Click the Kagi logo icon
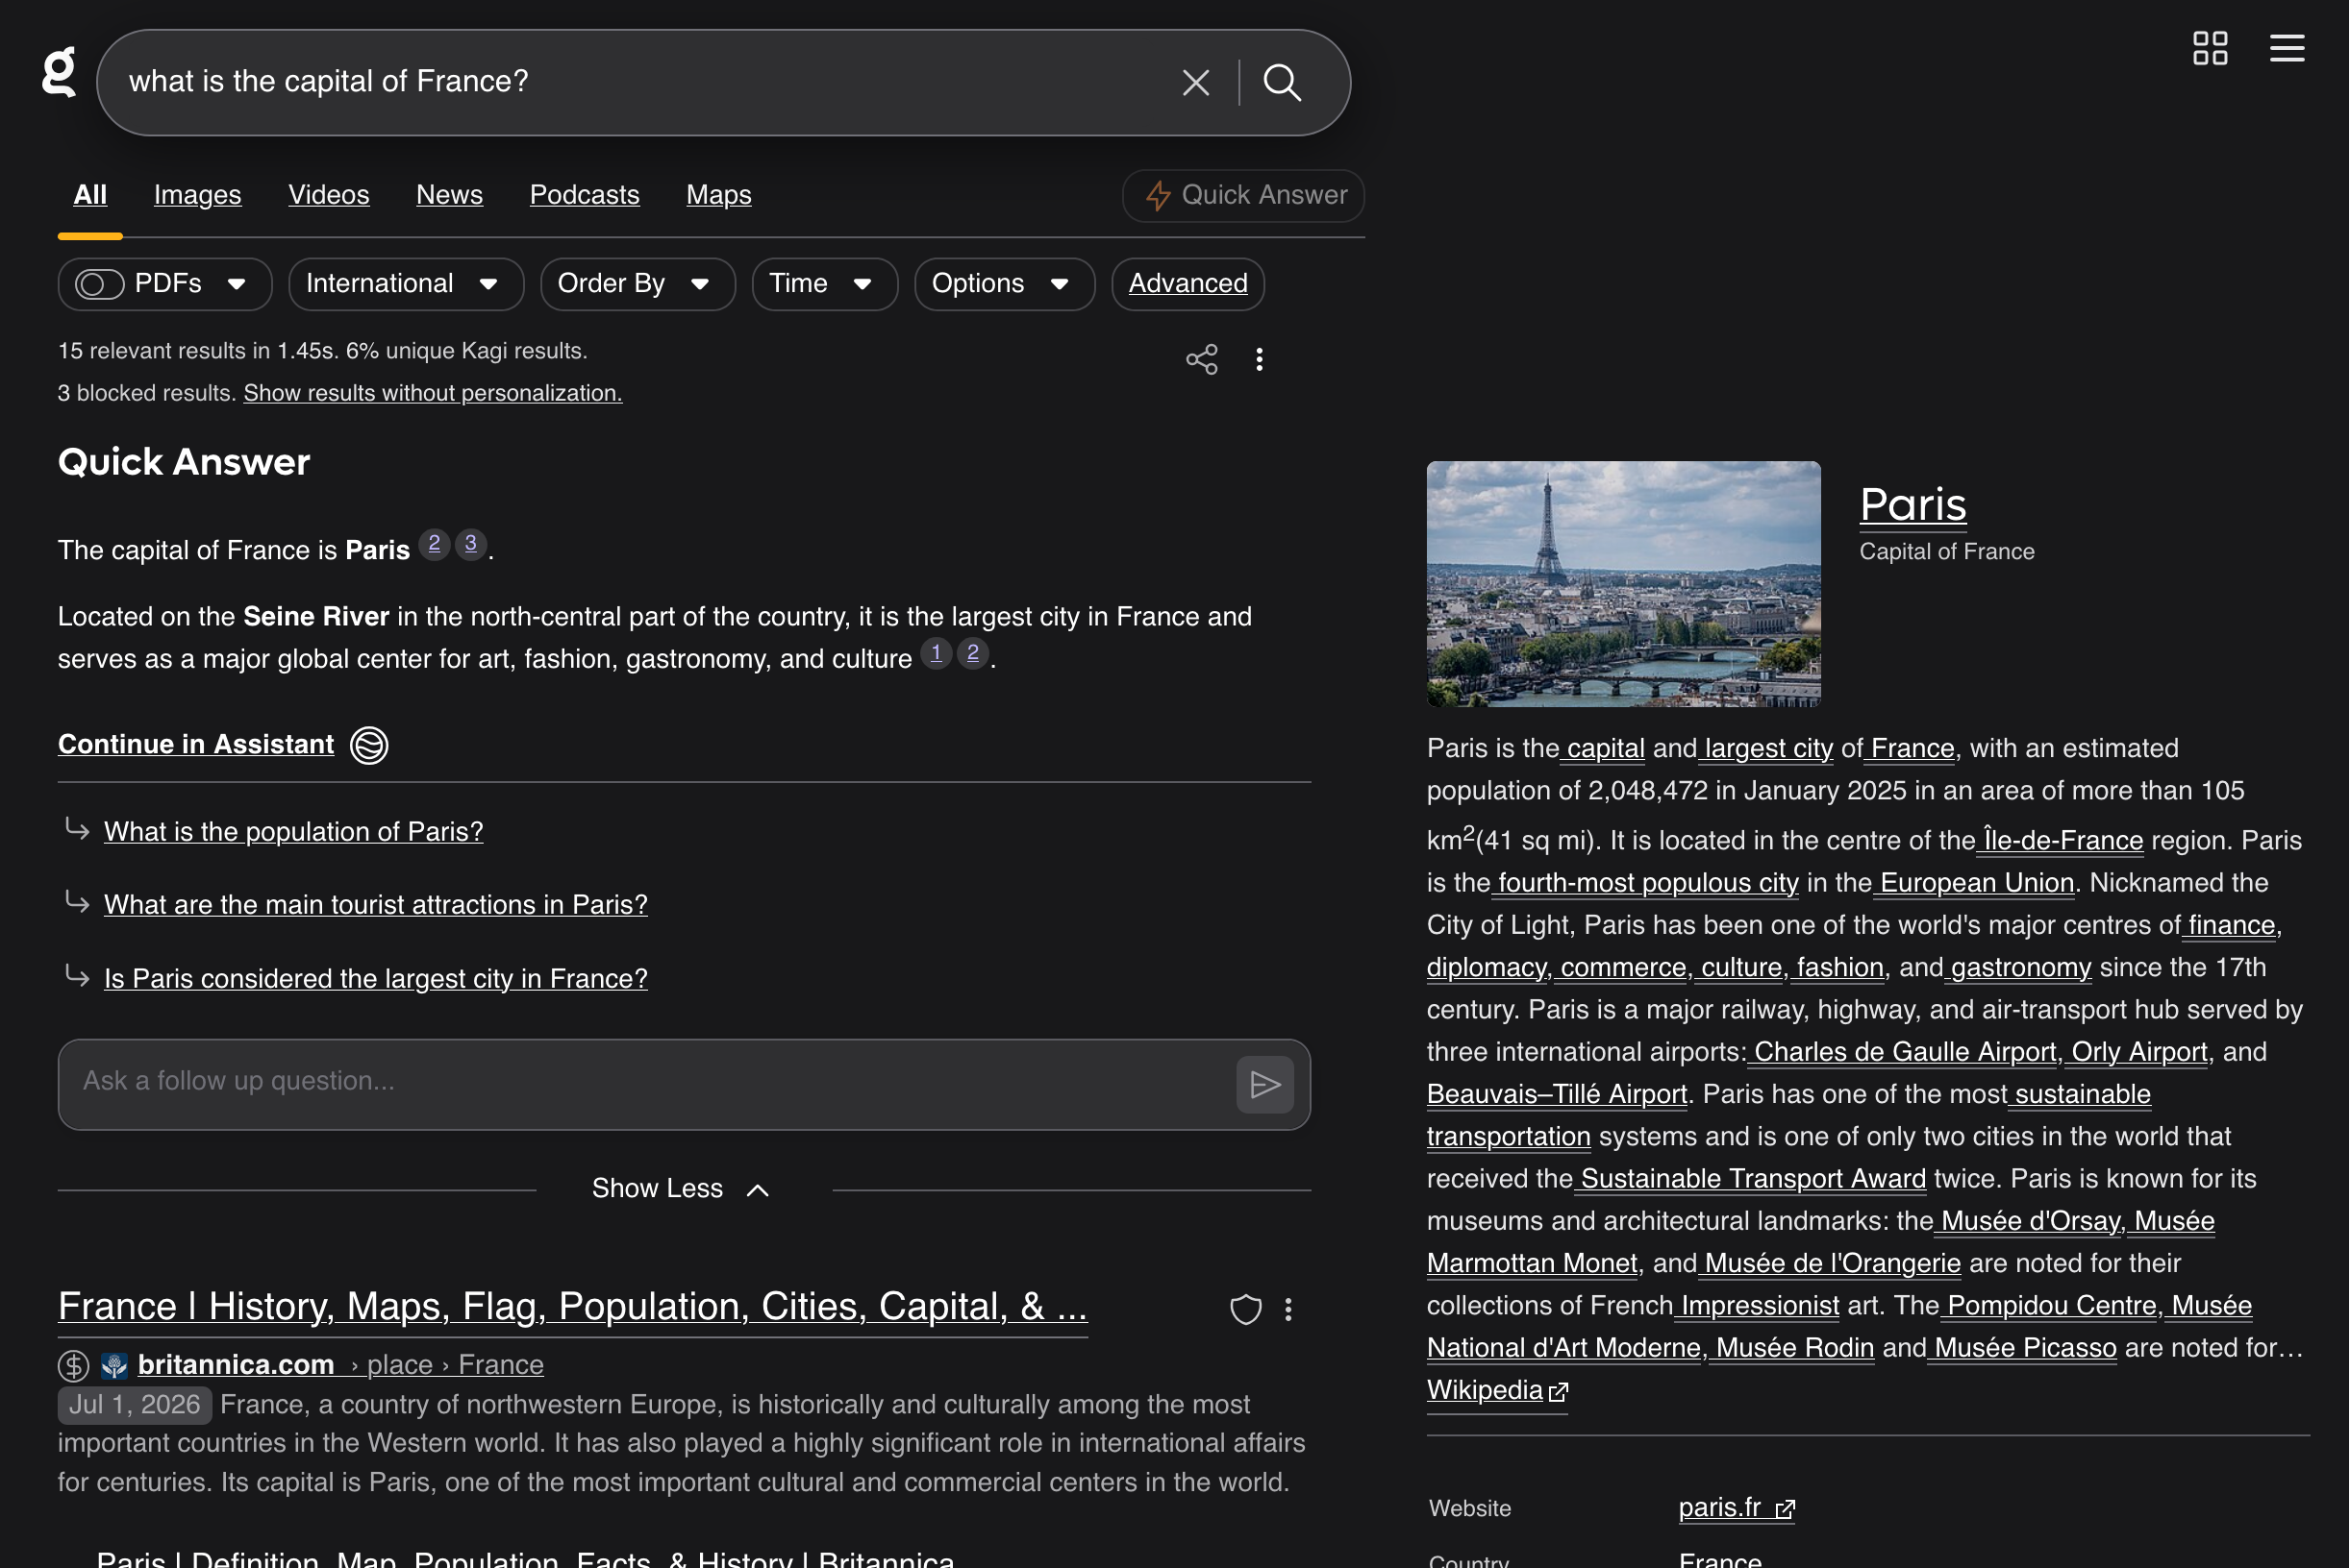Screen dimensions: 2350x1568 click(59, 73)
